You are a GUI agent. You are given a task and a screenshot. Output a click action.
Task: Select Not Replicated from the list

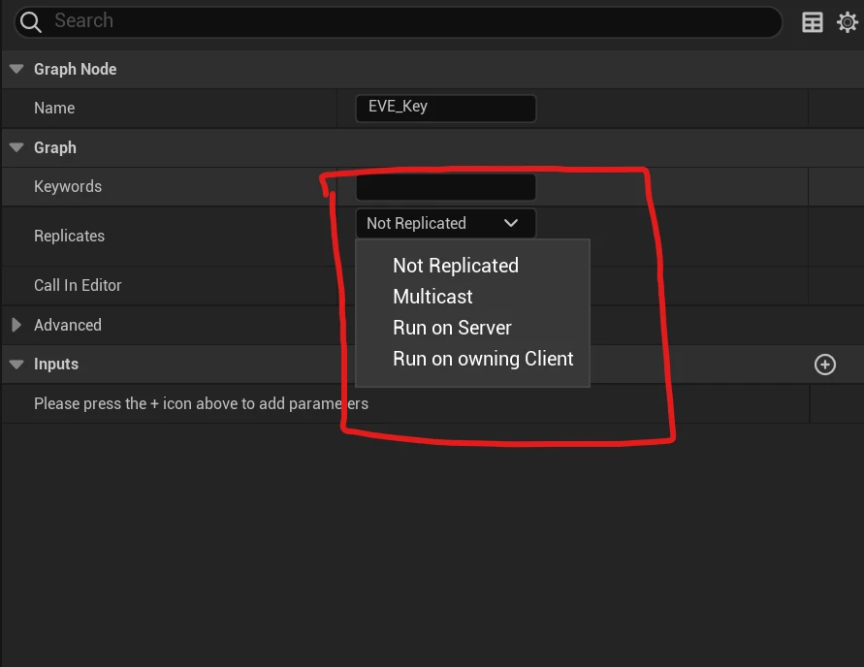(455, 266)
